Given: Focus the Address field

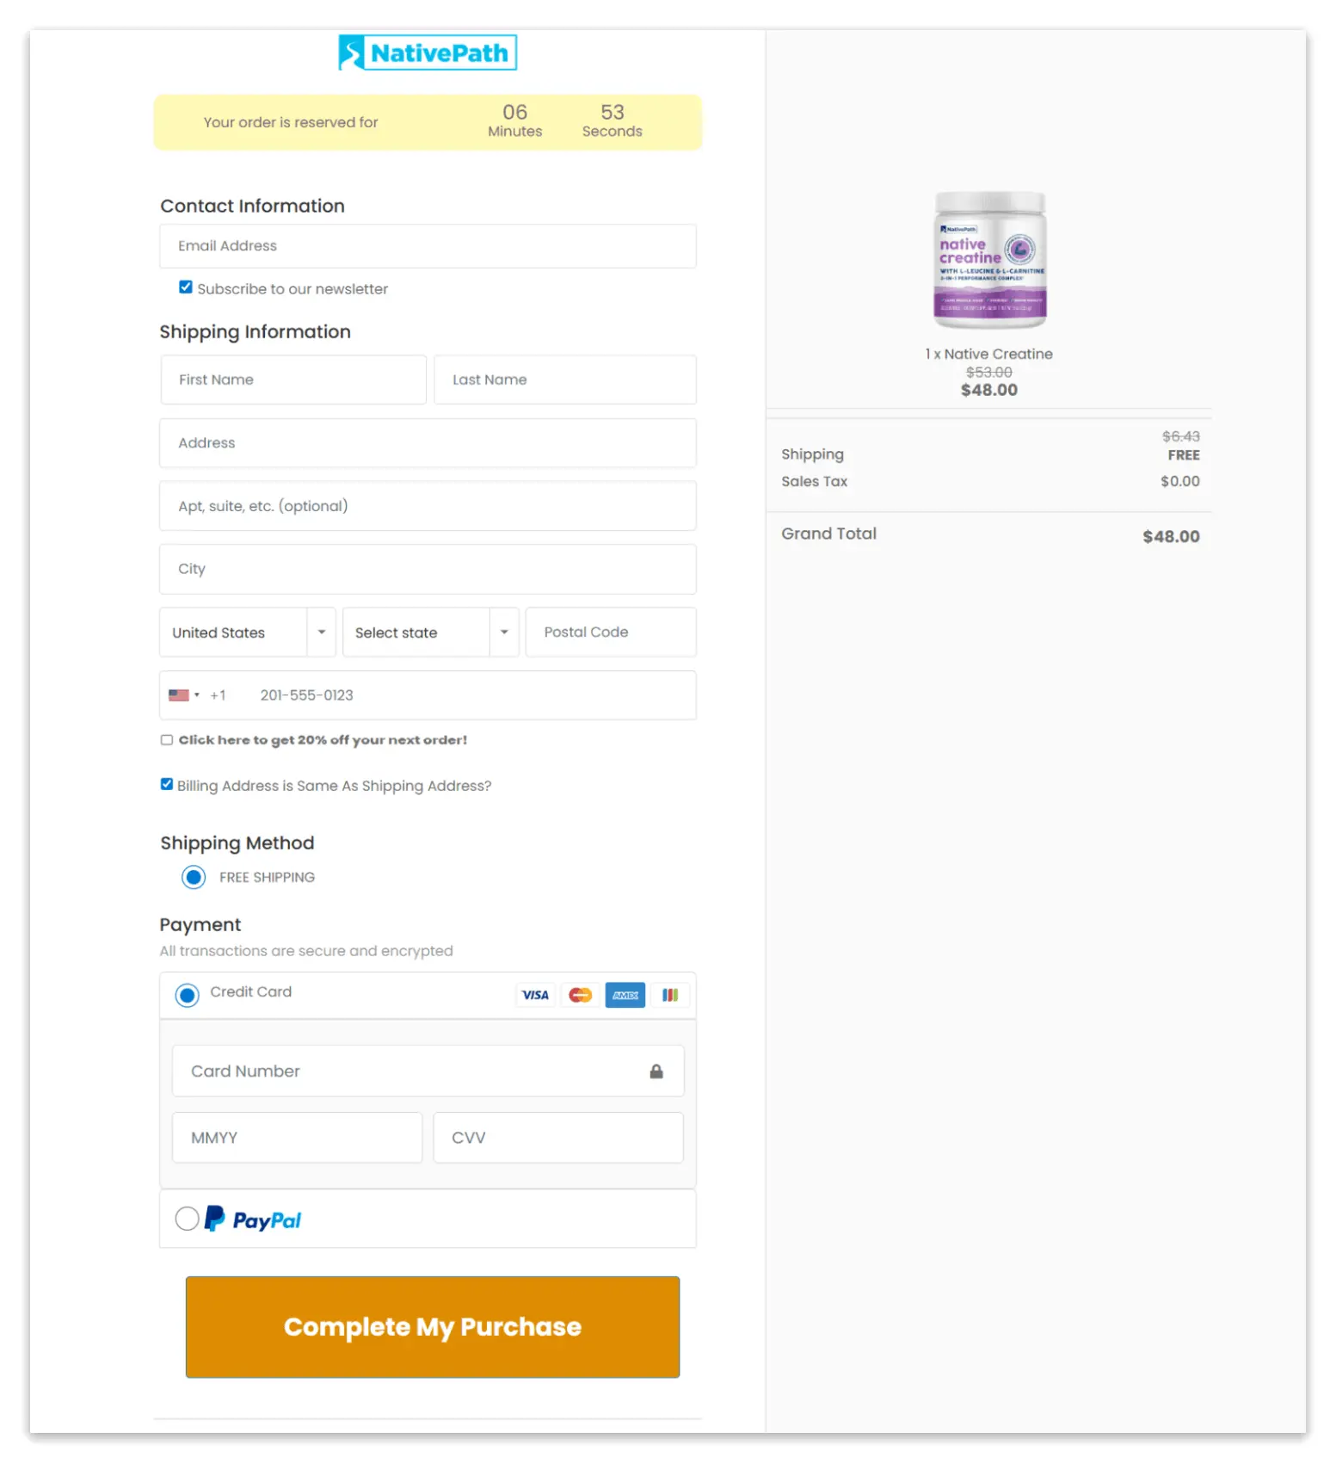Looking at the screenshot, I should click(428, 443).
